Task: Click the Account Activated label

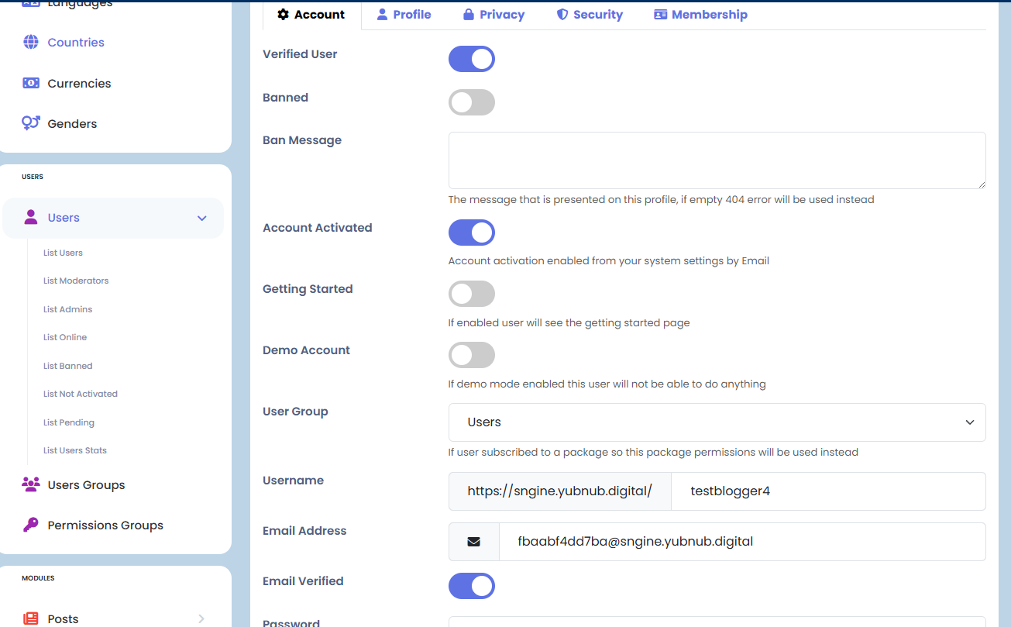Action: (318, 228)
